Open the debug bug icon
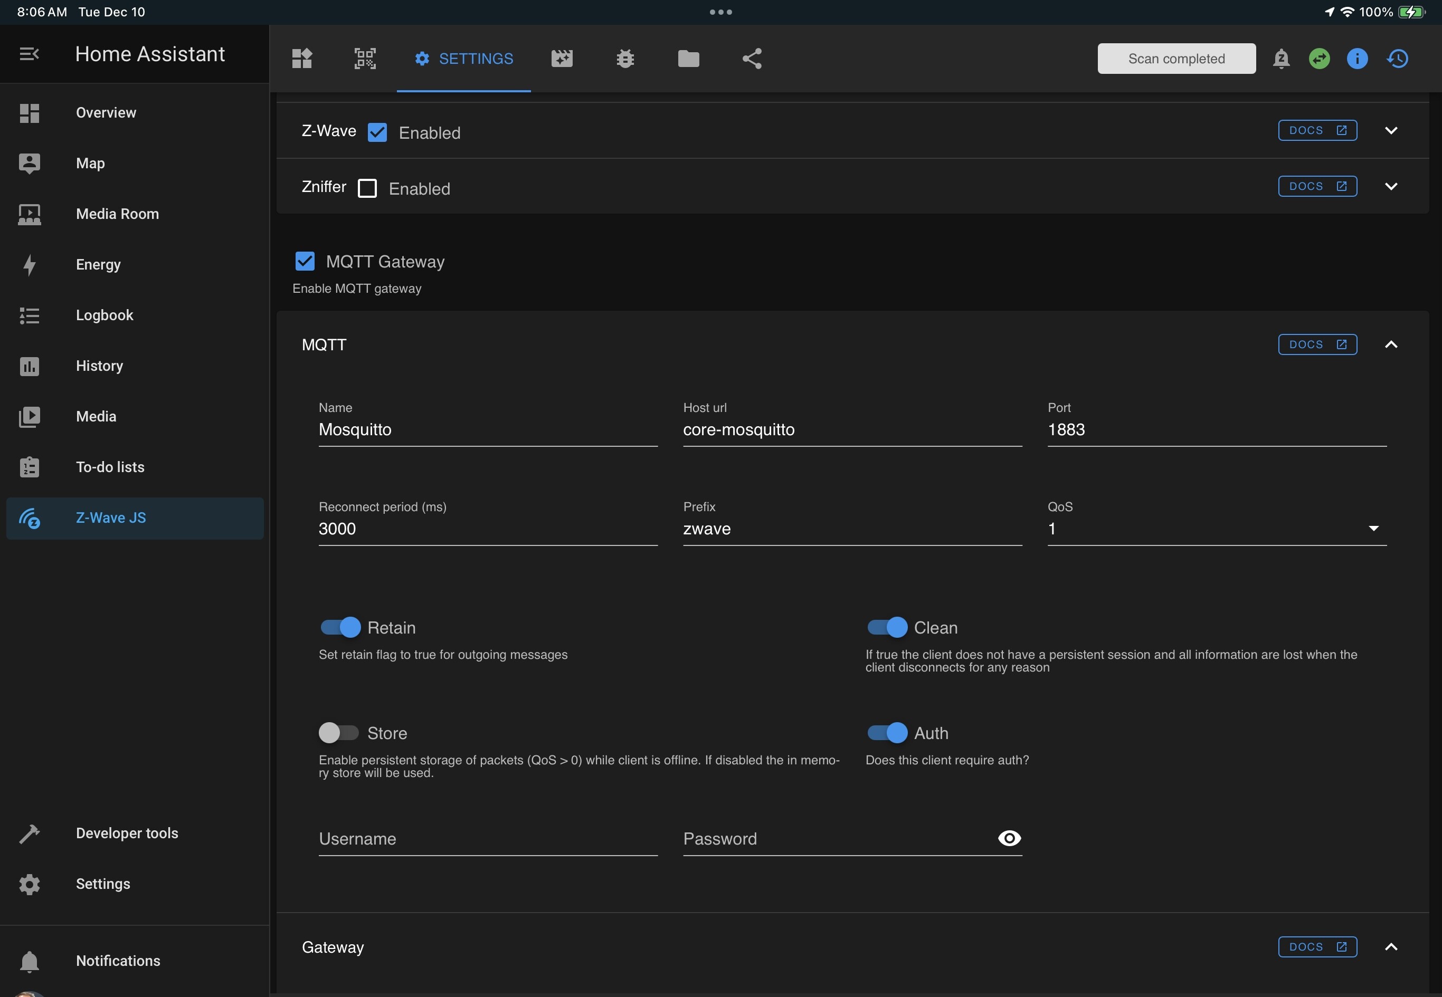 click(625, 59)
